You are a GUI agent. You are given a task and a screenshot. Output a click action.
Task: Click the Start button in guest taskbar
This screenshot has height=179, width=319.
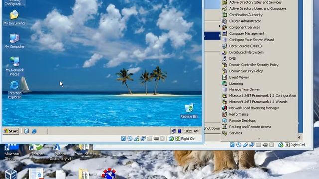tap(11, 131)
